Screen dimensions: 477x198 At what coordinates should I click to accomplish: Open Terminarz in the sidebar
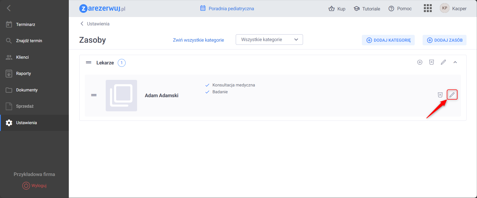coord(25,24)
